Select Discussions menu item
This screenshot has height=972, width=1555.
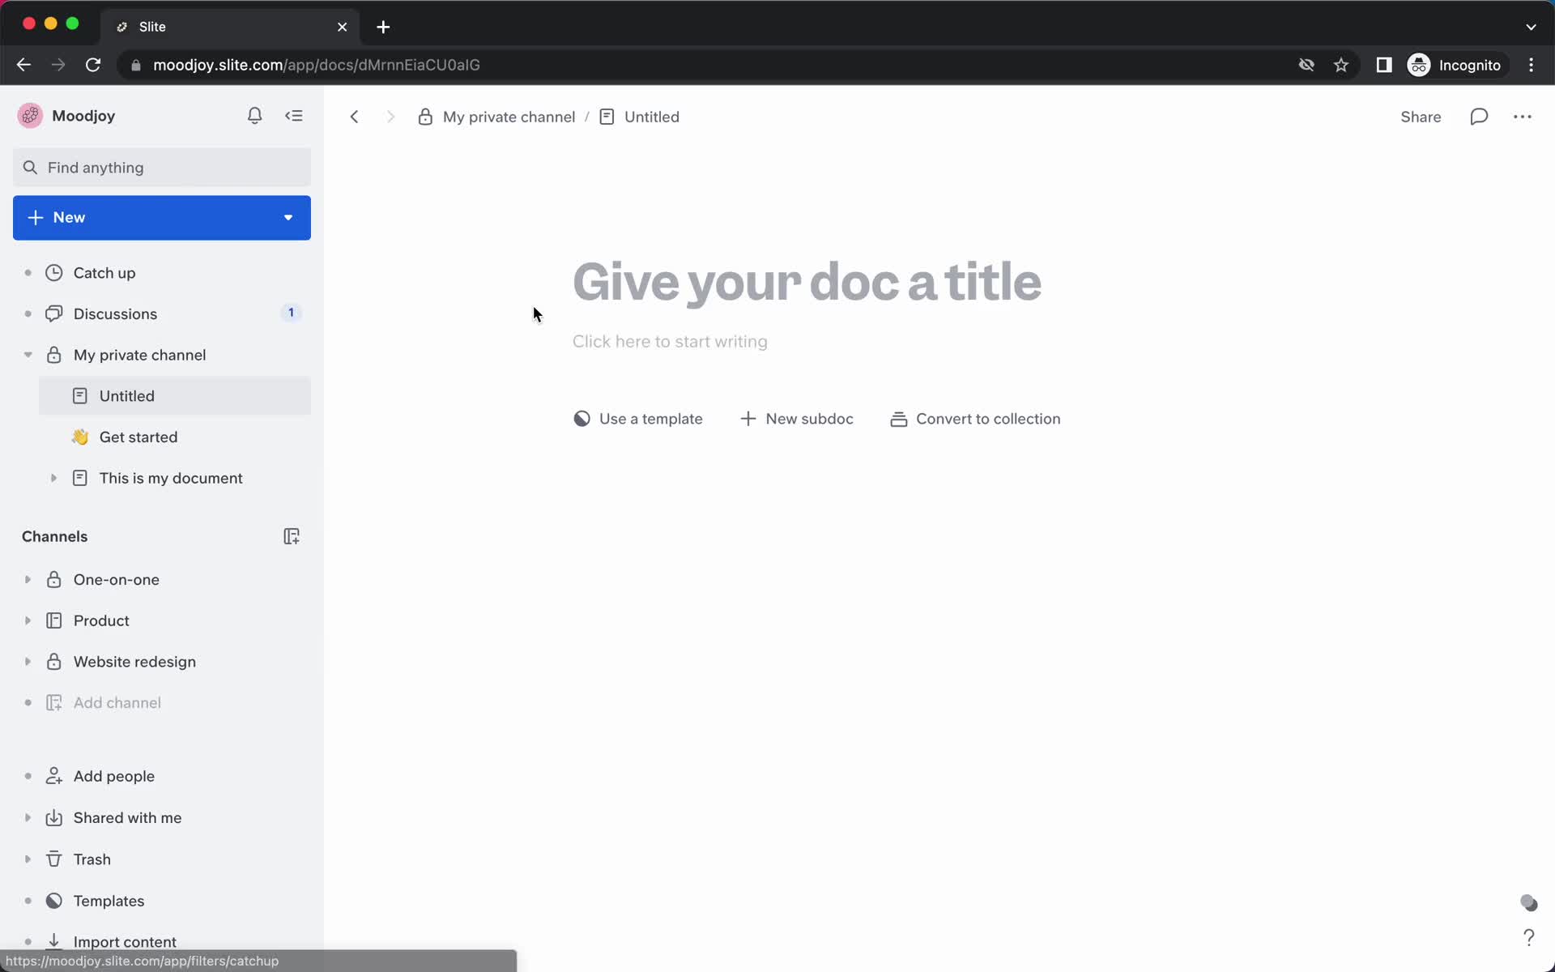point(115,313)
